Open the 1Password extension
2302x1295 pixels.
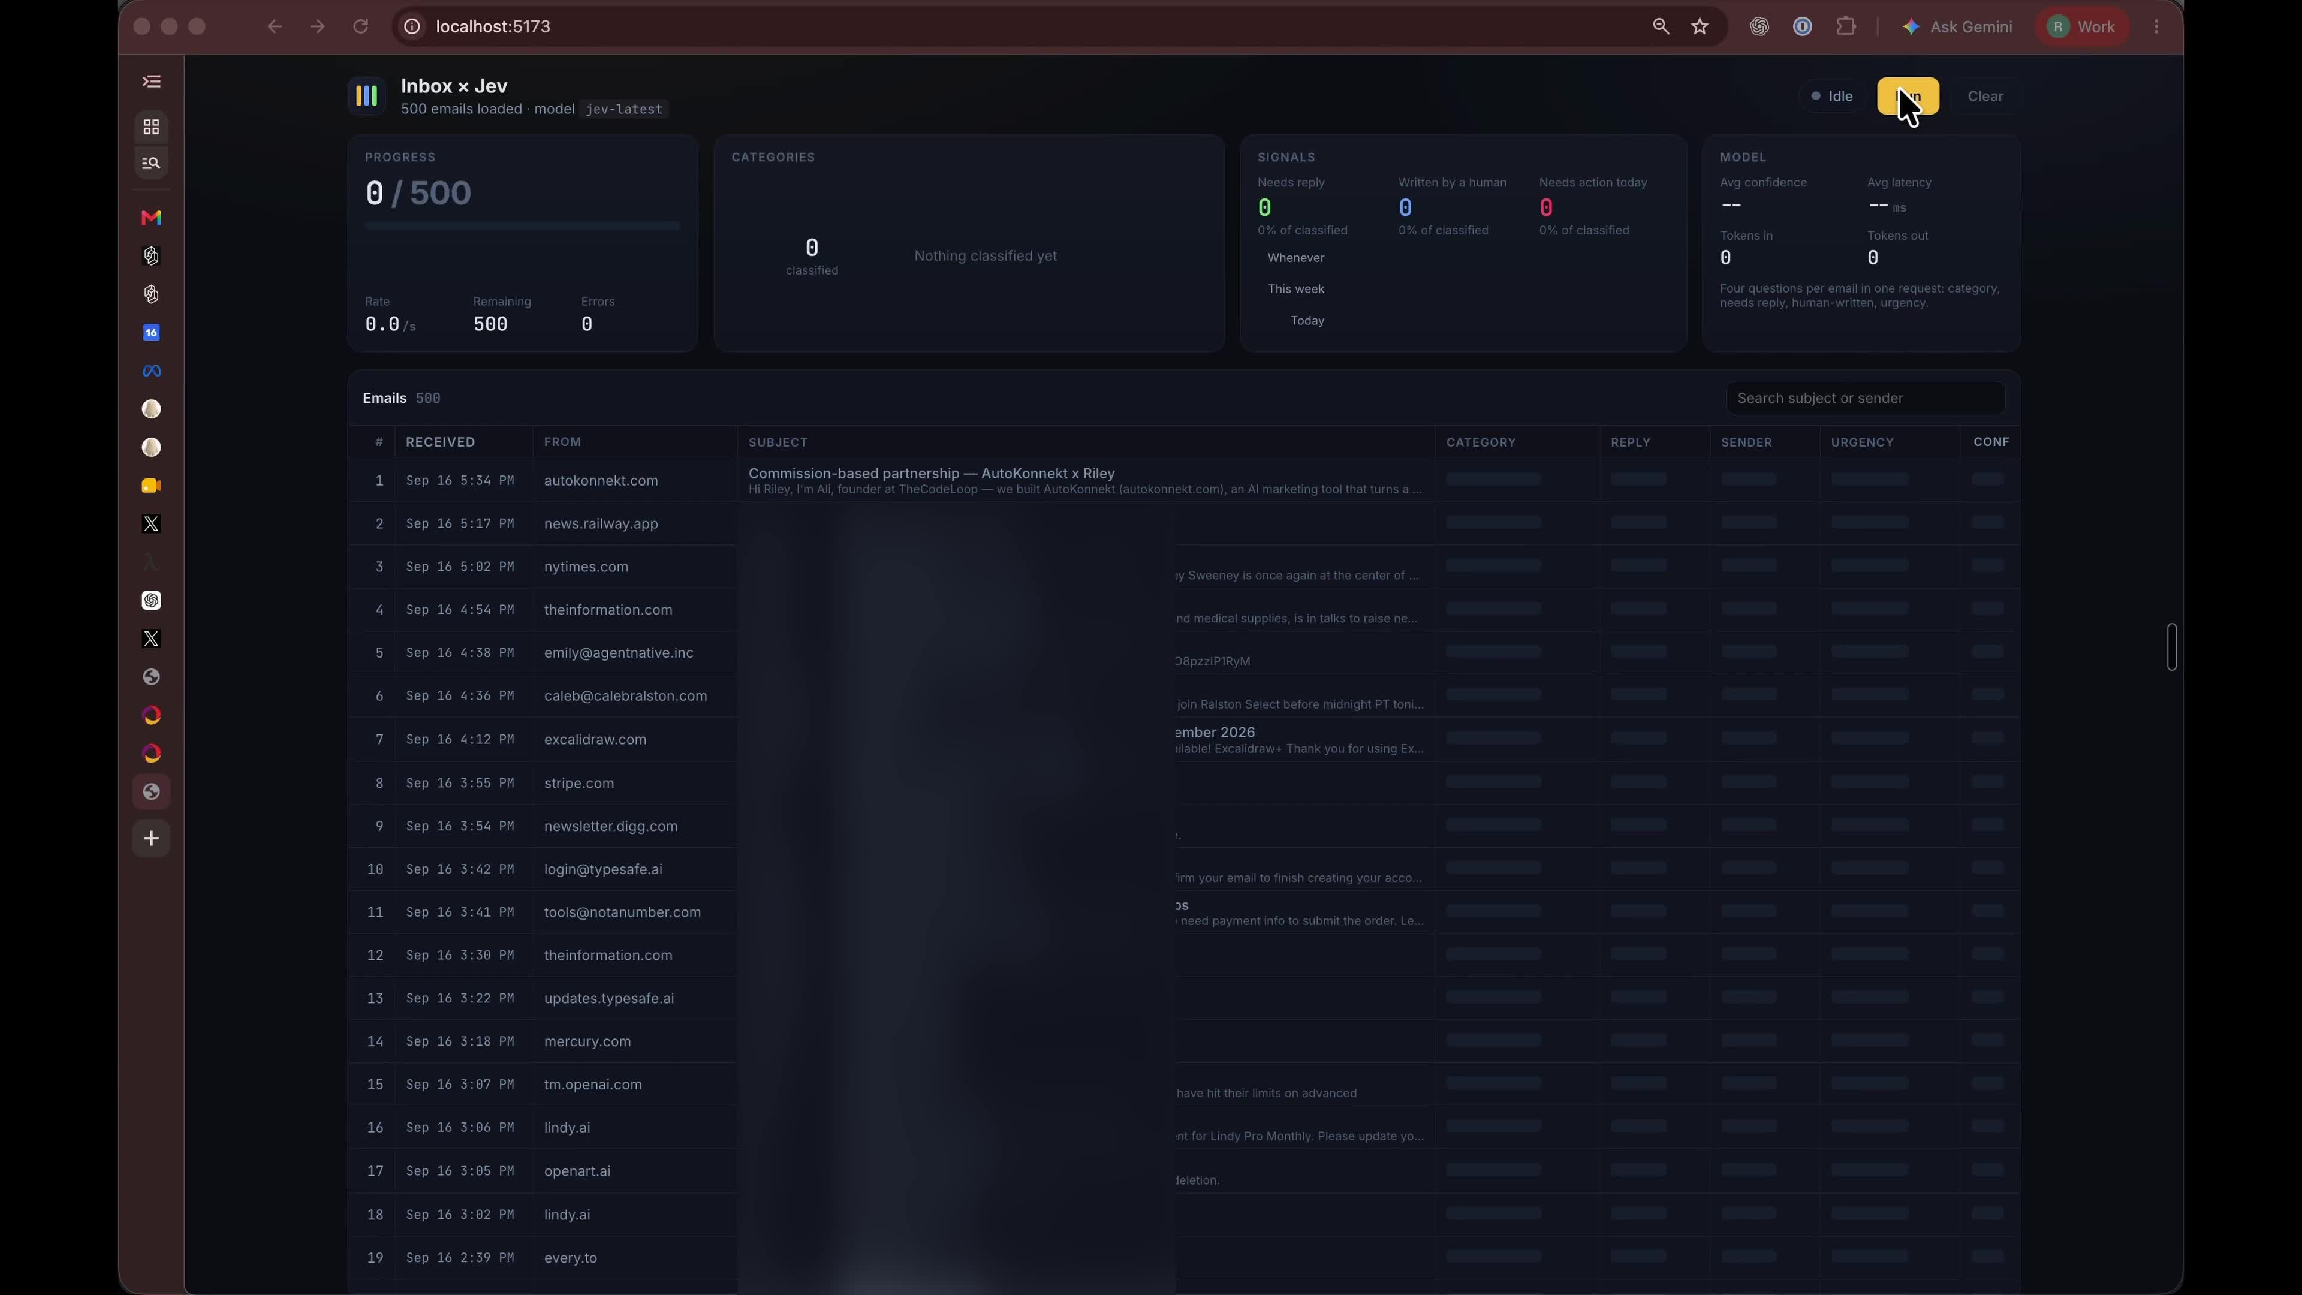(x=1803, y=26)
